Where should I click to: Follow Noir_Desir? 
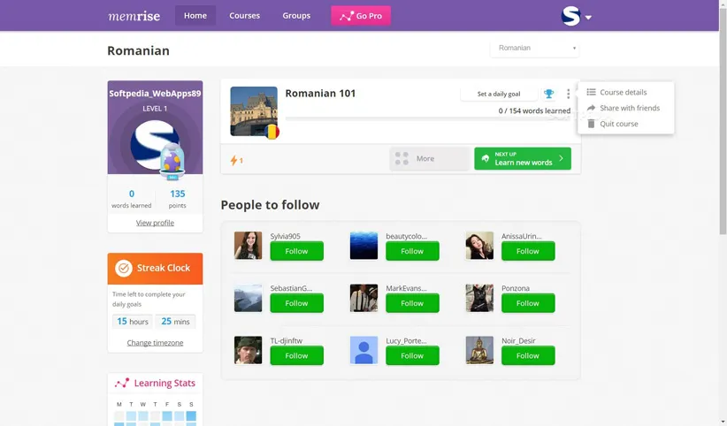(x=528, y=355)
